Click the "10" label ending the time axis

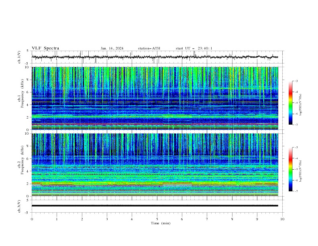pyautogui.click(x=282, y=219)
